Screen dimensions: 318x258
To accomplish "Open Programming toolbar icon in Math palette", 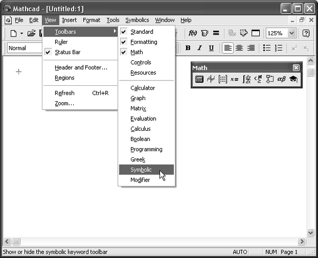I will [x=270, y=79].
